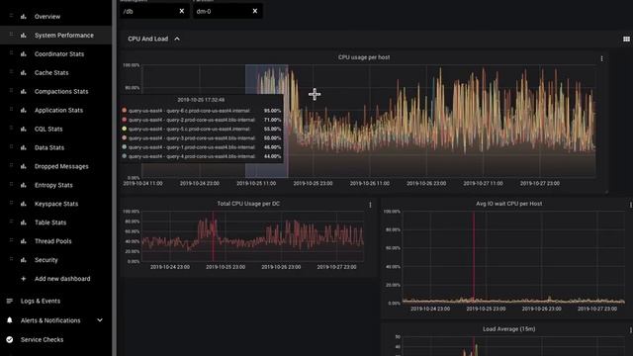Open Thread Pools dashboard

pos(52,241)
